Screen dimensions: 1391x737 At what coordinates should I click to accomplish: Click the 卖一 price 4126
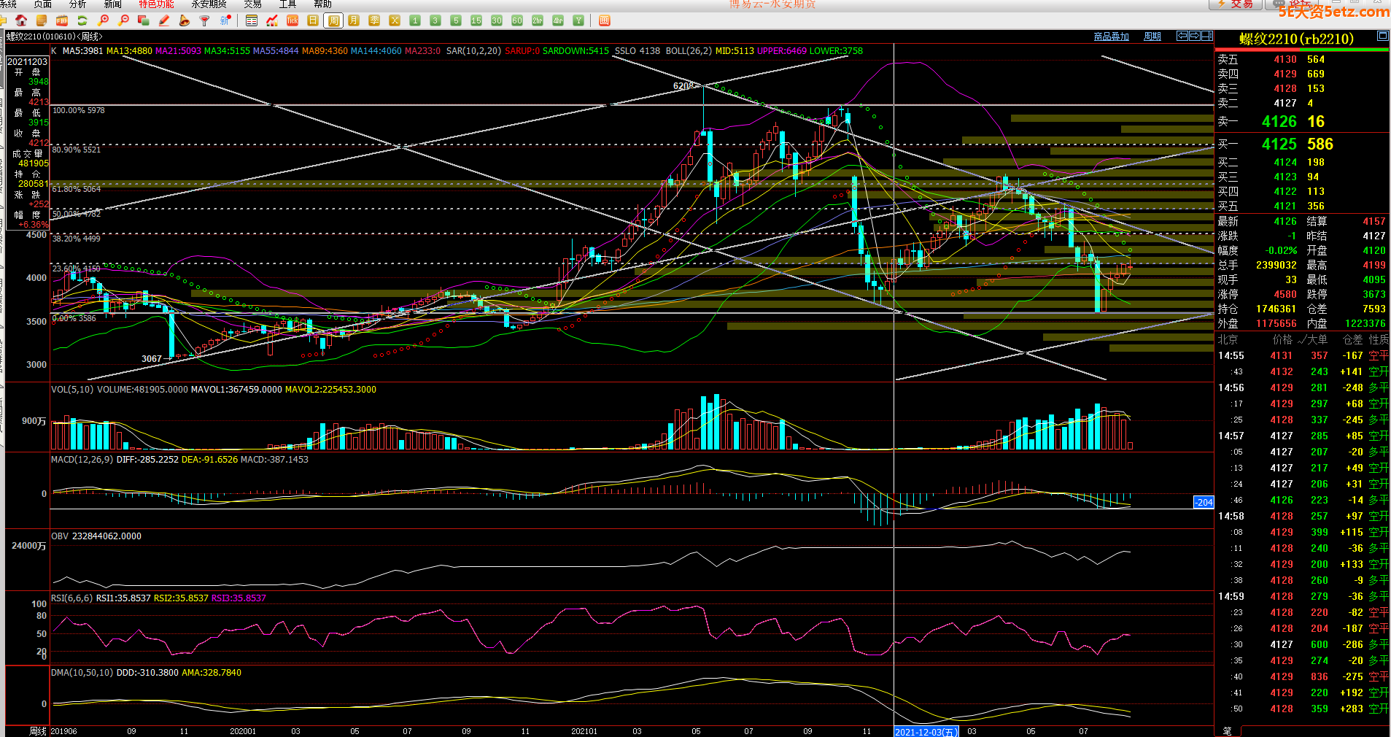[1279, 122]
